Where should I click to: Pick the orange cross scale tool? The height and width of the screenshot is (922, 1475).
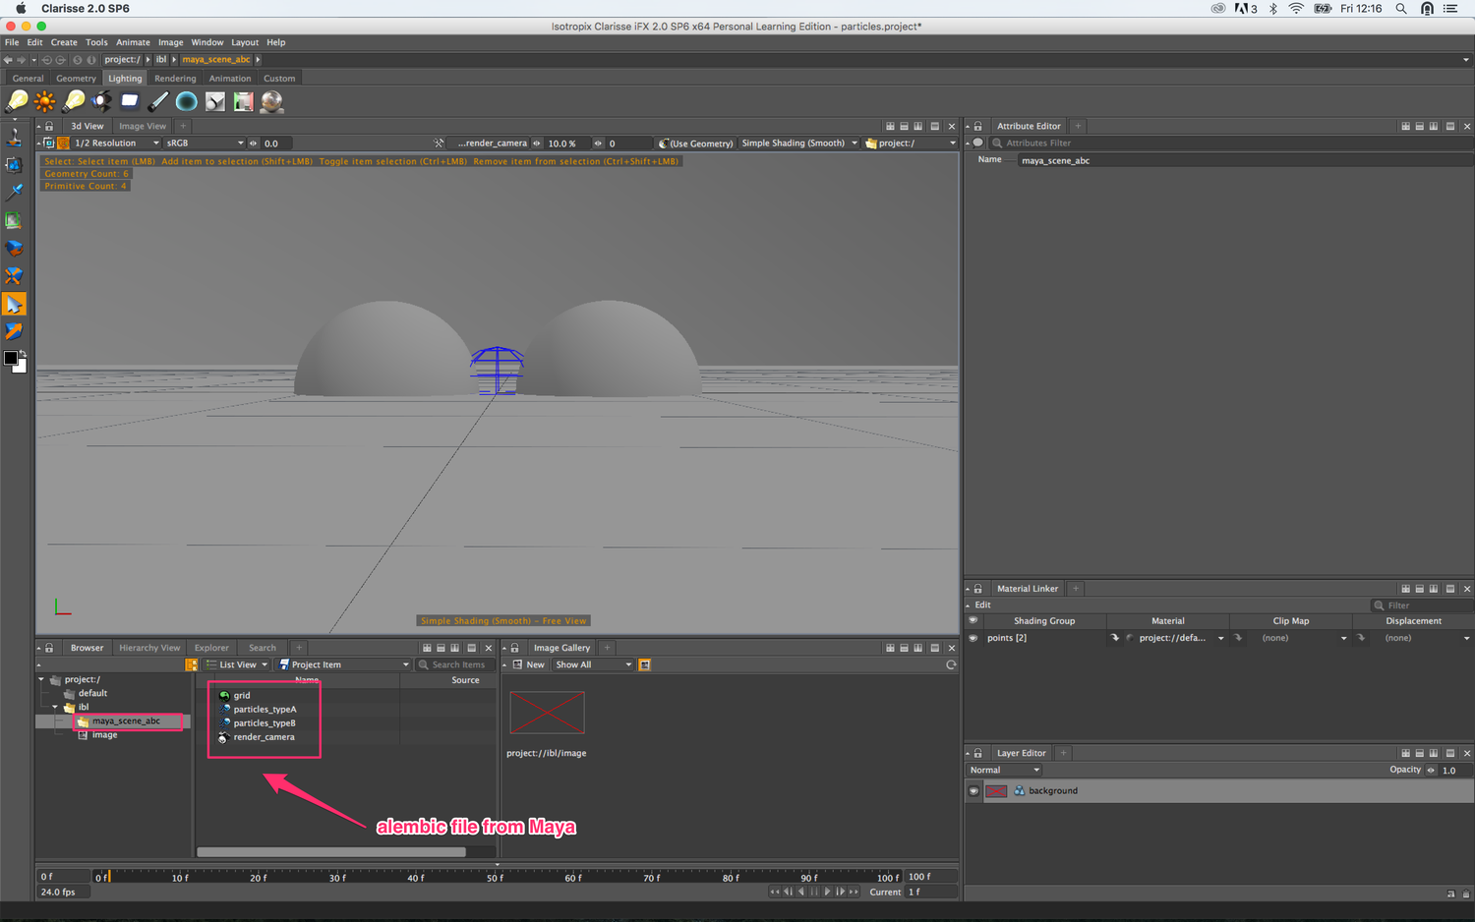[14, 275]
